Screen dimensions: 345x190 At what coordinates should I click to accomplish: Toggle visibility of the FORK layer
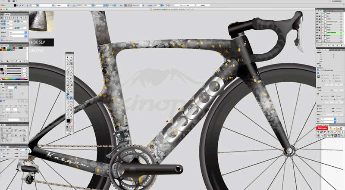pos(317,30)
